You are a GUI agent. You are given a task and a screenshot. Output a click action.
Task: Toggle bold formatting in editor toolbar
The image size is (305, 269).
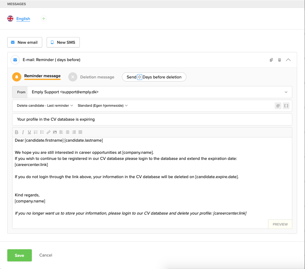click(17, 132)
